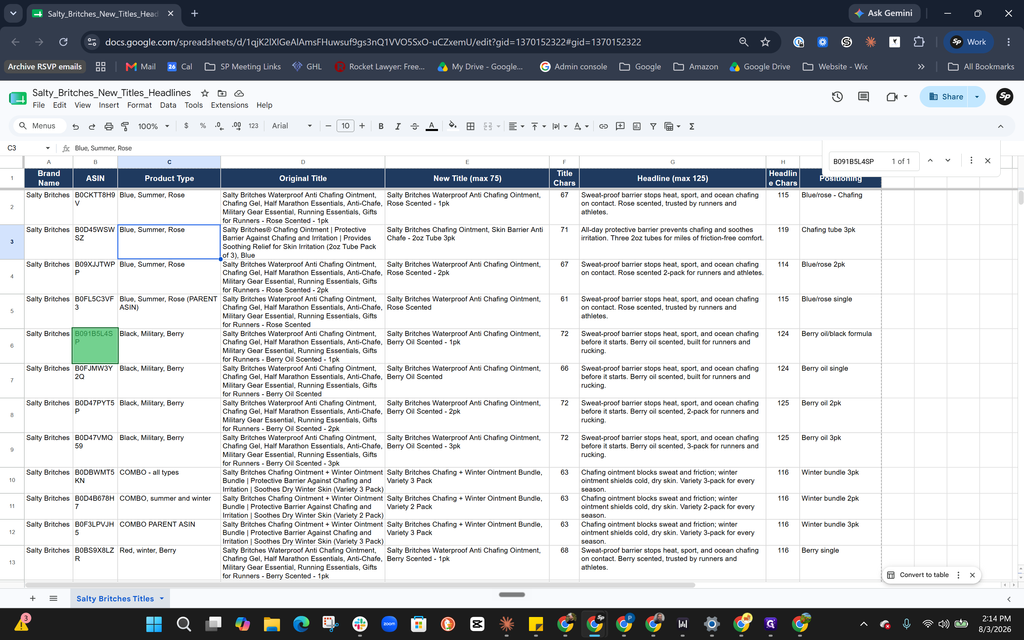Print the spreadsheet using the printer icon

point(109,126)
